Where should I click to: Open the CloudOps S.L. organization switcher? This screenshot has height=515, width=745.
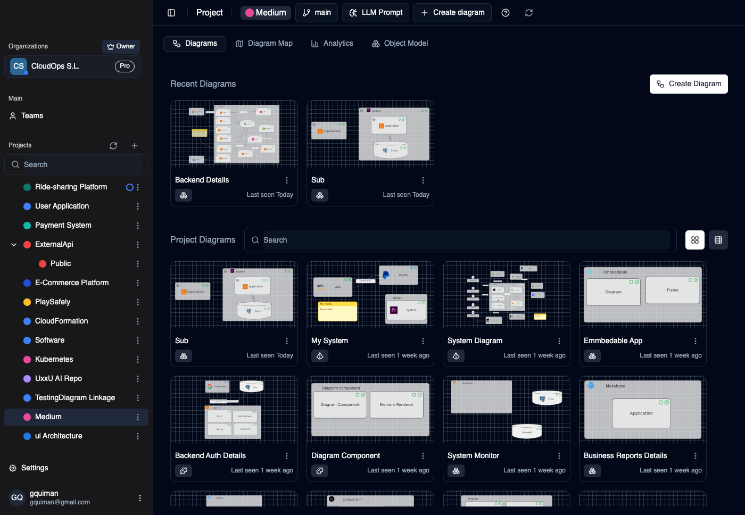[x=72, y=67]
